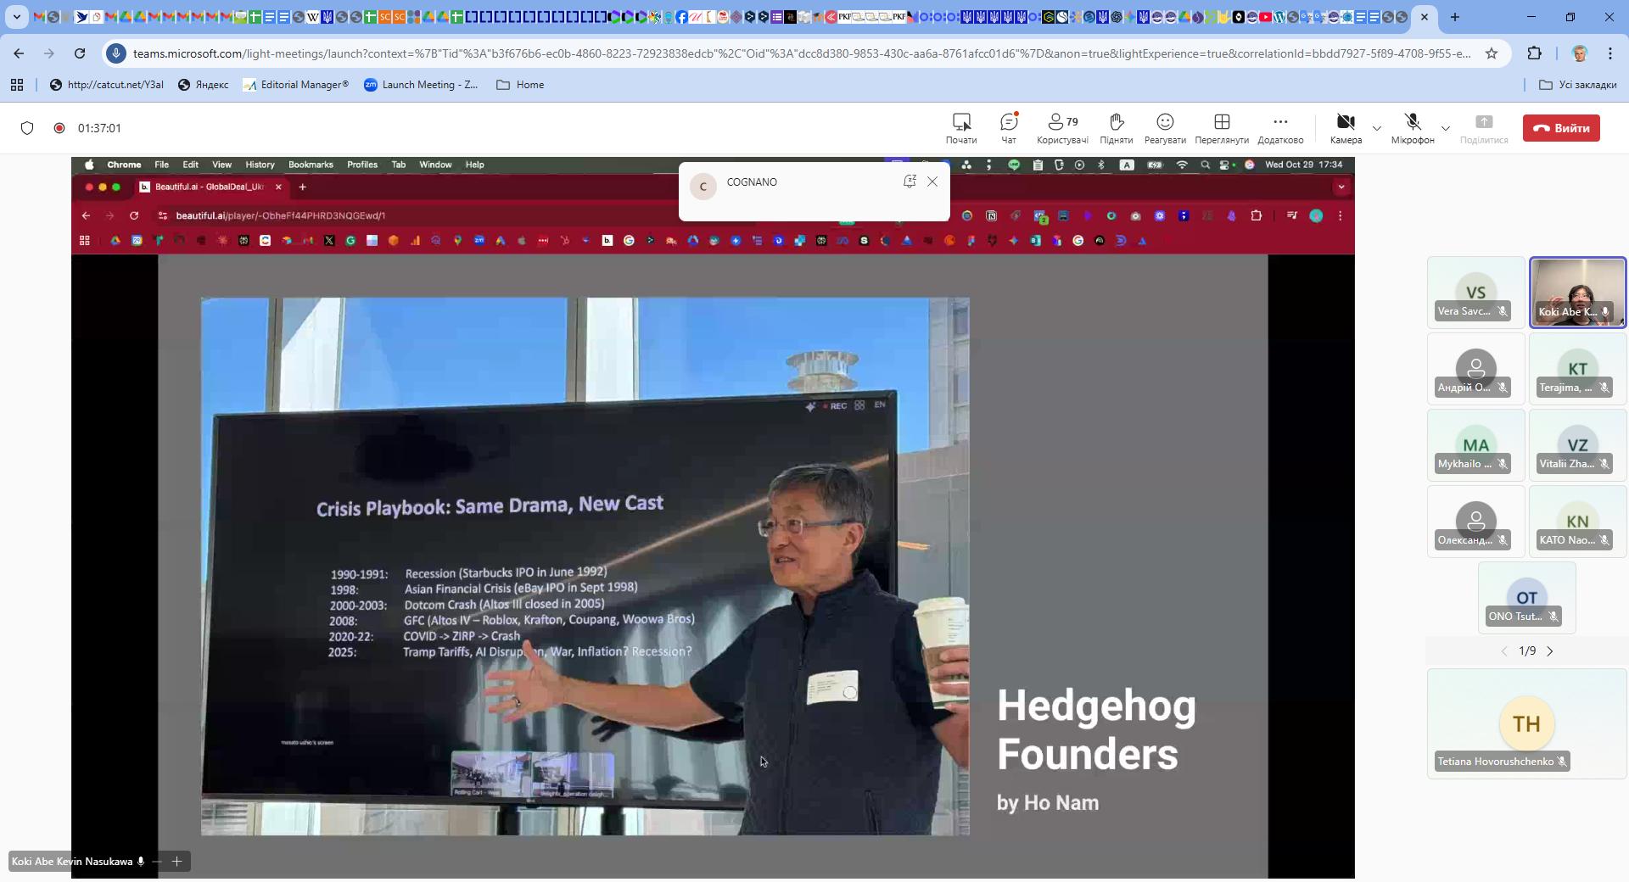Dismiss the COGNANO notification popup
Viewport: 1629px width, 882px height.
coord(932,181)
